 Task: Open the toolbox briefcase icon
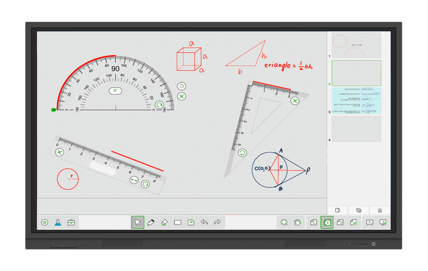click(71, 222)
